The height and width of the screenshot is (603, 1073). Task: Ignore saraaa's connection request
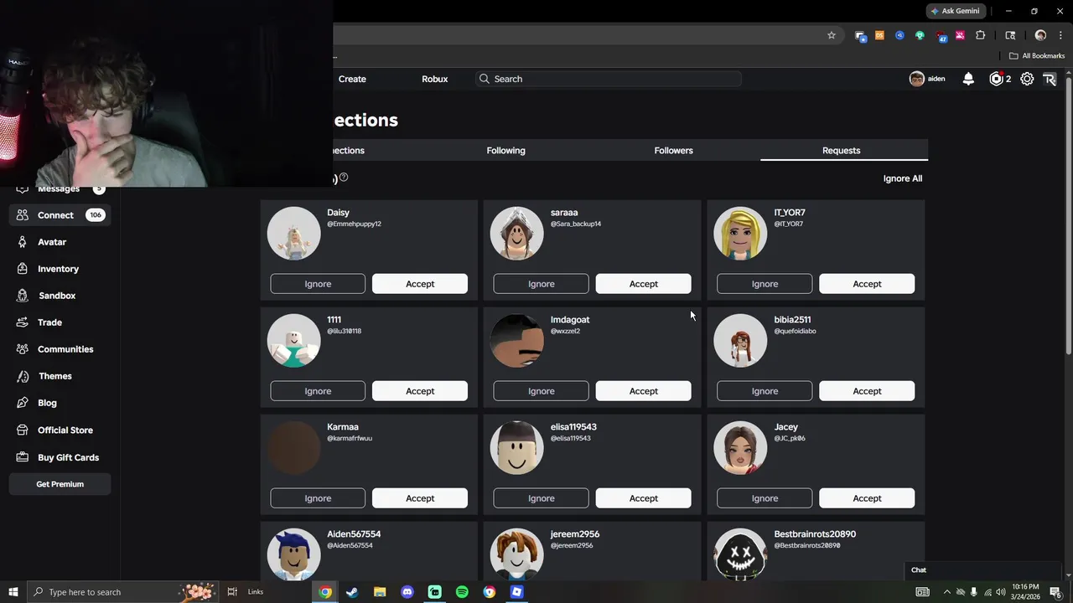[x=541, y=284]
